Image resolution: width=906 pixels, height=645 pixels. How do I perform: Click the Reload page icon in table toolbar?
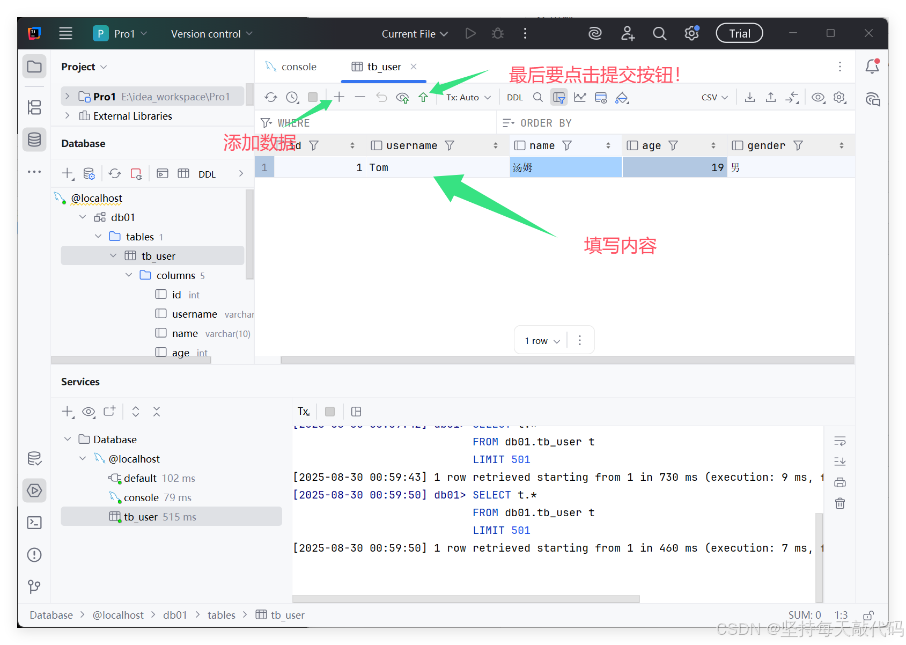(x=271, y=97)
